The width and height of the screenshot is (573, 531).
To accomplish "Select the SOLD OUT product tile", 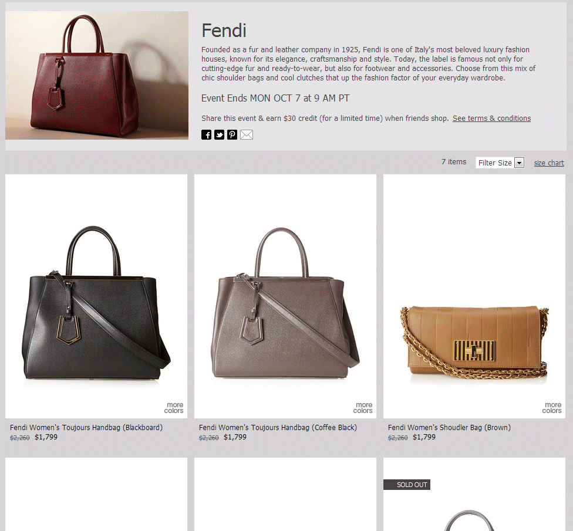I will 474,494.
